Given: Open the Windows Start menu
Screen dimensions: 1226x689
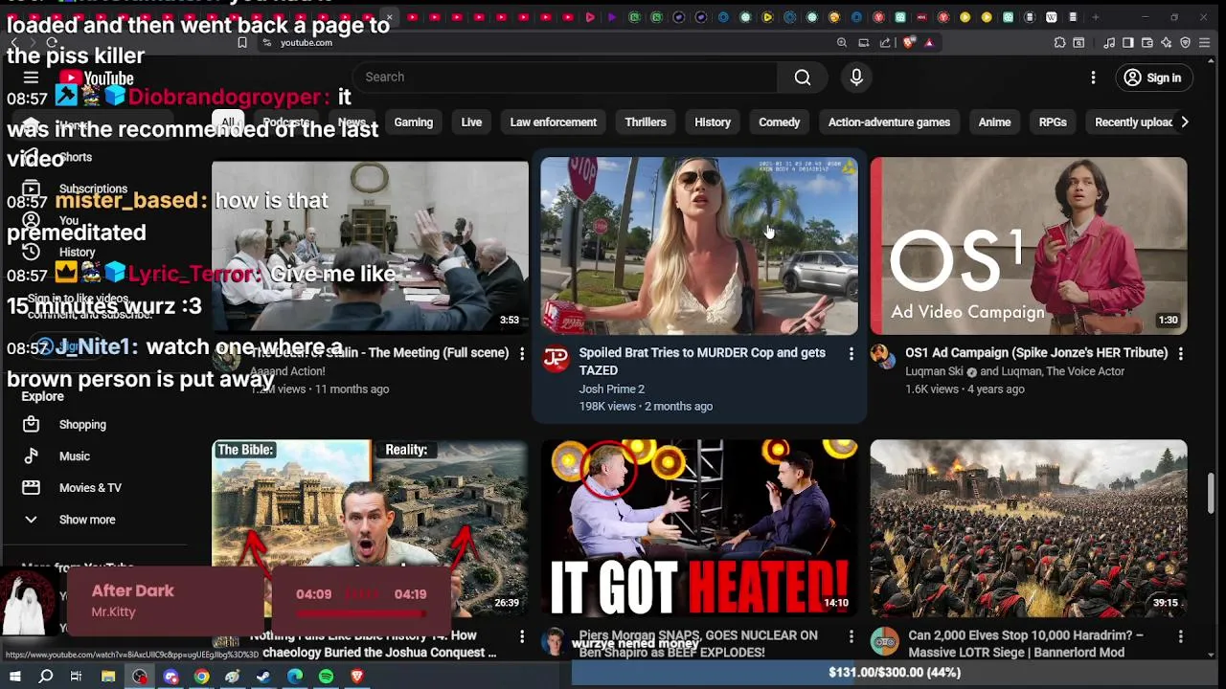Looking at the screenshot, I should [14, 677].
